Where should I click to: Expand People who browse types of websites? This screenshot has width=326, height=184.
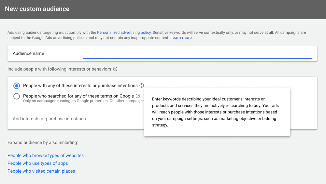(x=46, y=155)
